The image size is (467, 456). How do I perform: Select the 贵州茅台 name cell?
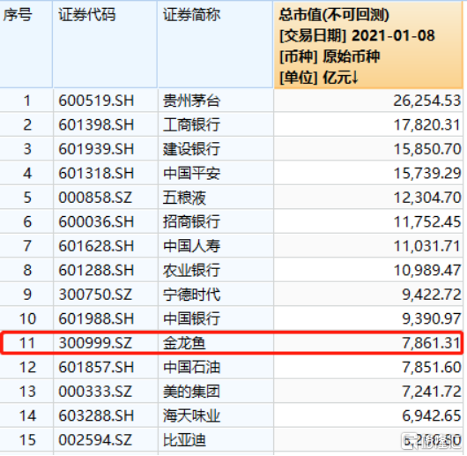pyautogui.click(x=216, y=101)
